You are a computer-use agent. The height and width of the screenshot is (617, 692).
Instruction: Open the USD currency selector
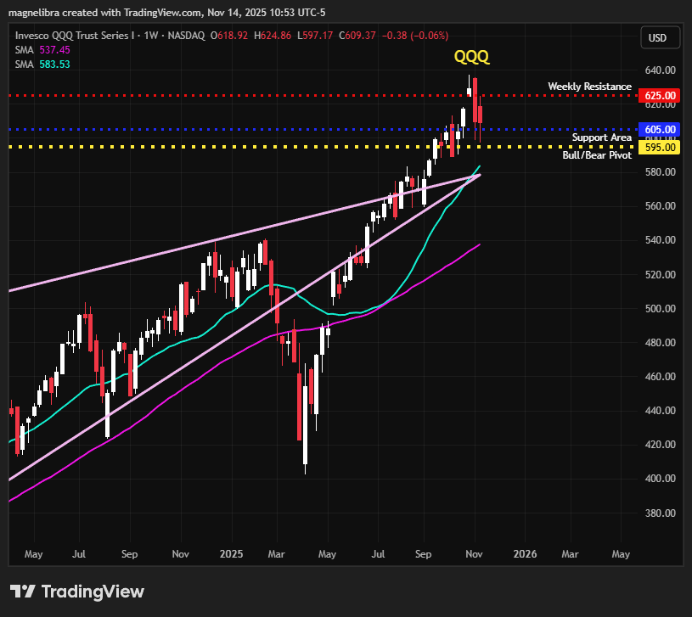[x=660, y=38]
